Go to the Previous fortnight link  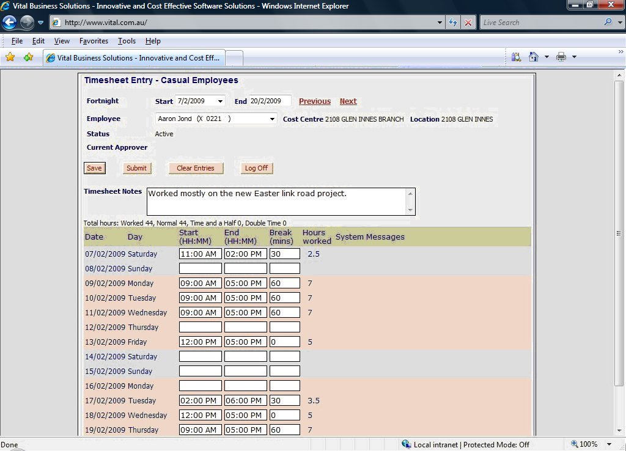point(315,101)
